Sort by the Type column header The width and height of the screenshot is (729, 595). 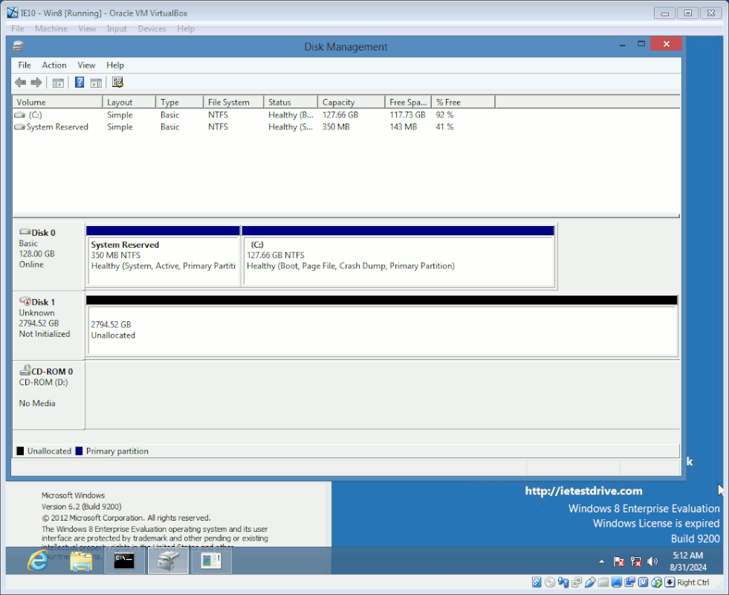coord(179,103)
